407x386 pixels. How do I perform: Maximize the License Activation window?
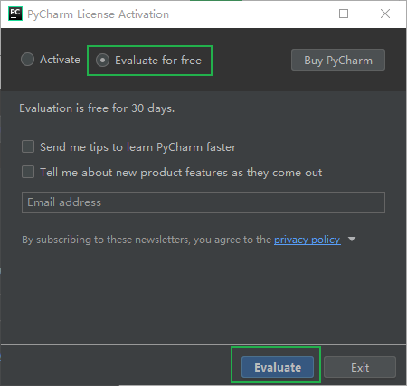(344, 14)
